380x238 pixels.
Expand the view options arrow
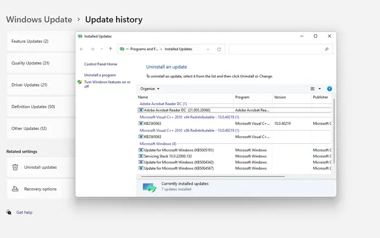320,89
